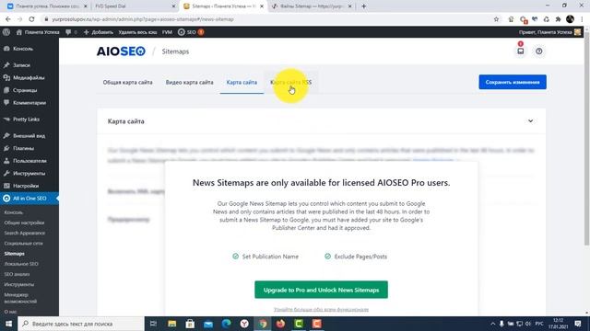Click learn more link below upgrade button
This screenshot has height=331, width=590.
pyautogui.click(x=321, y=310)
